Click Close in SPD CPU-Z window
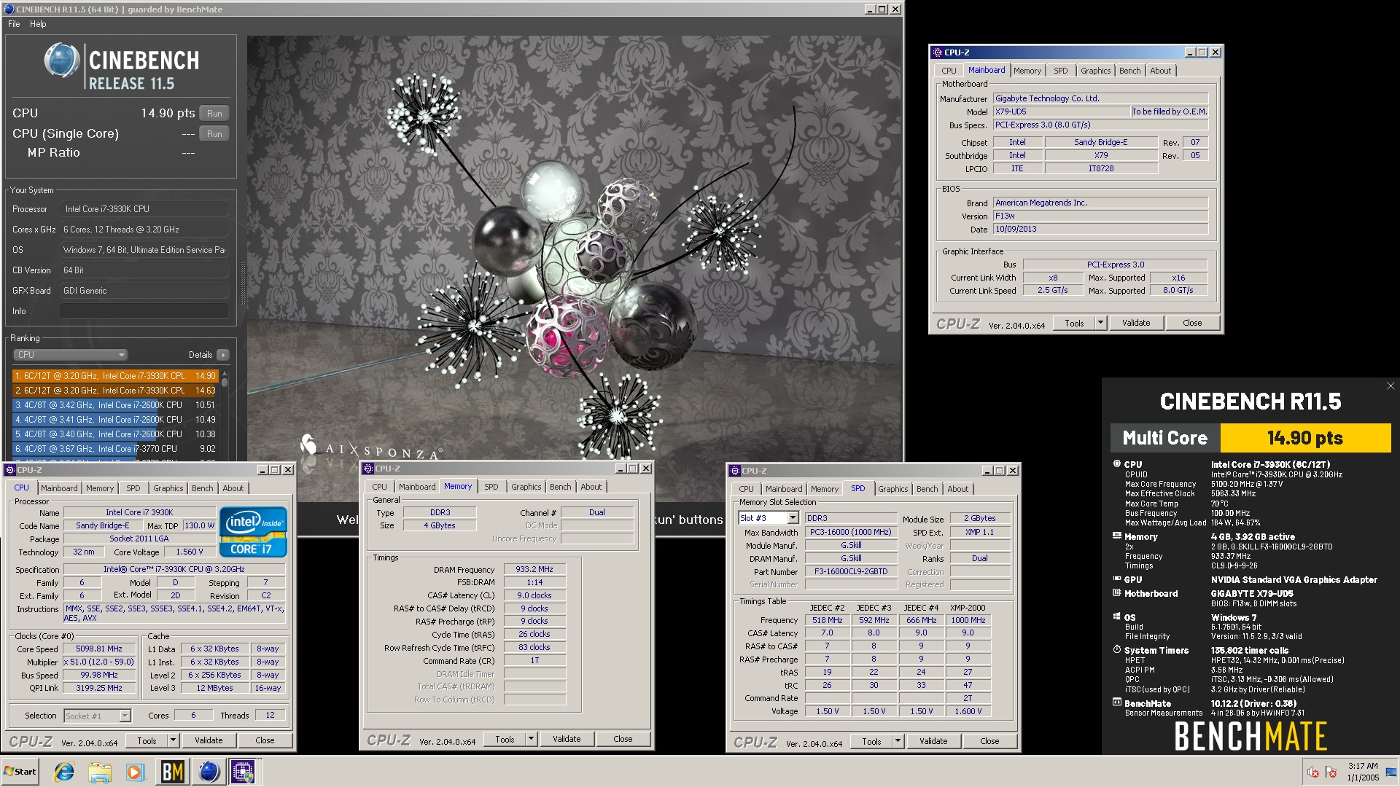Image resolution: width=1400 pixels, height=787 pixels. 989,741
